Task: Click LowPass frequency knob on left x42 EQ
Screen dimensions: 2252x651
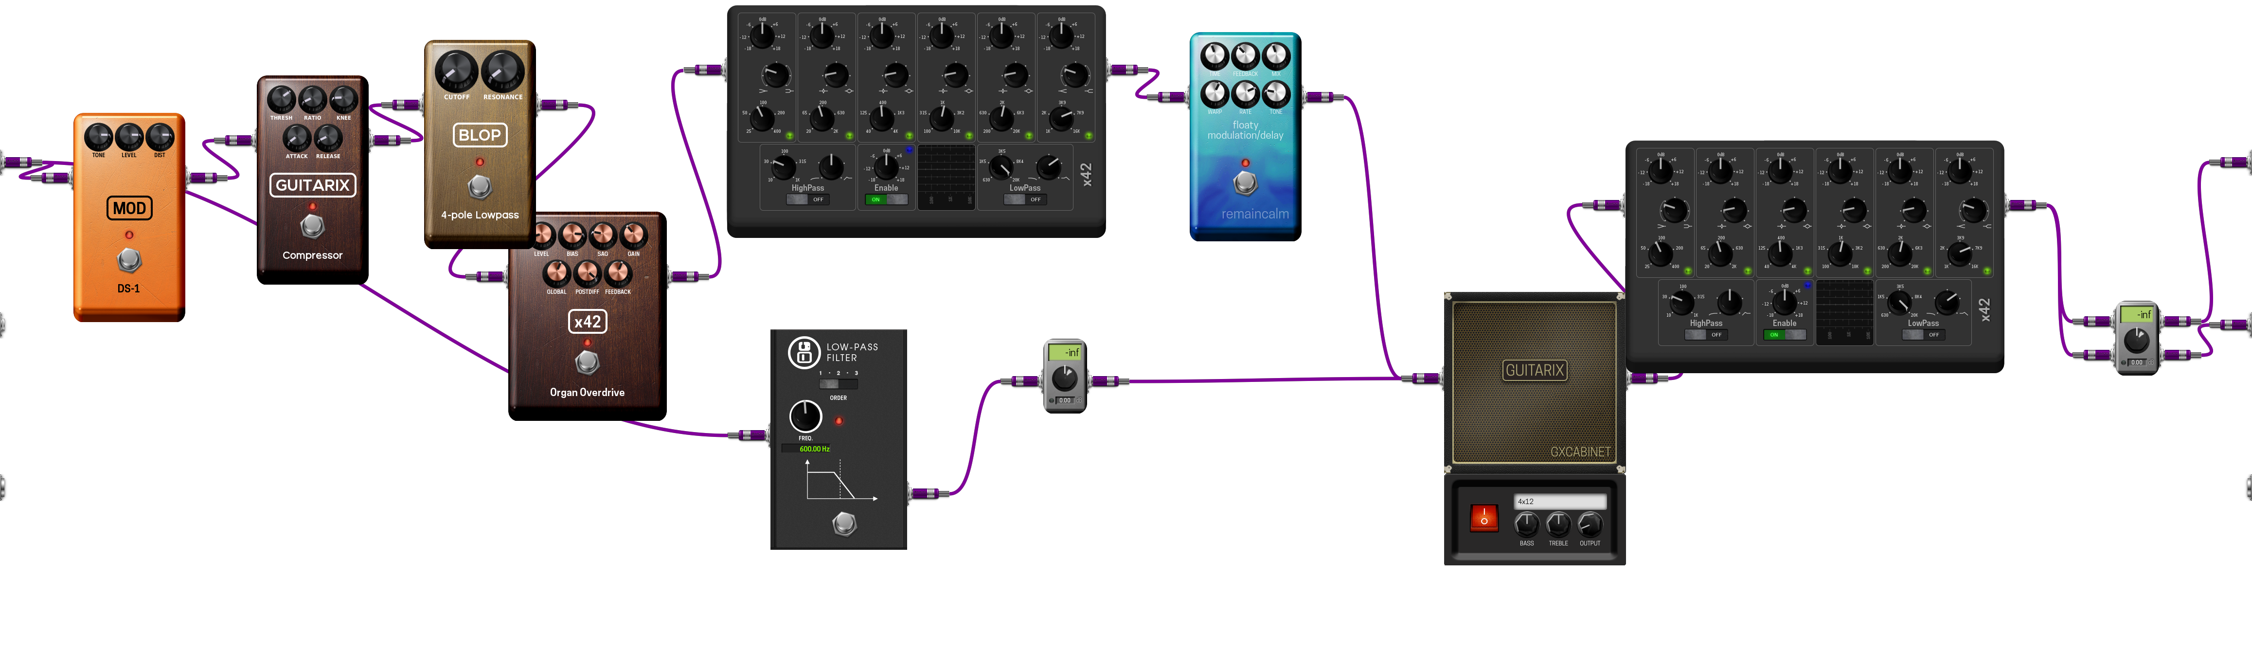Action: [1002, 167]
